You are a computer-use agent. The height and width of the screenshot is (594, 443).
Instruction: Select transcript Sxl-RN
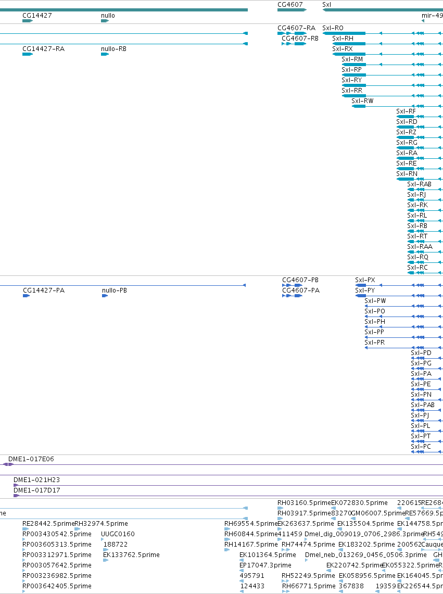tap(407, 174)
